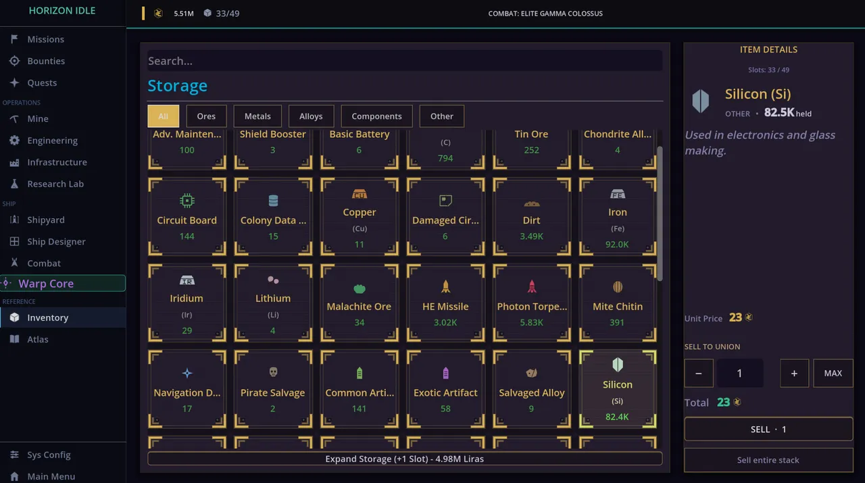865x483 pixels.
Task: Select the Photon Torpedo item tile
Action: (532, 303)
